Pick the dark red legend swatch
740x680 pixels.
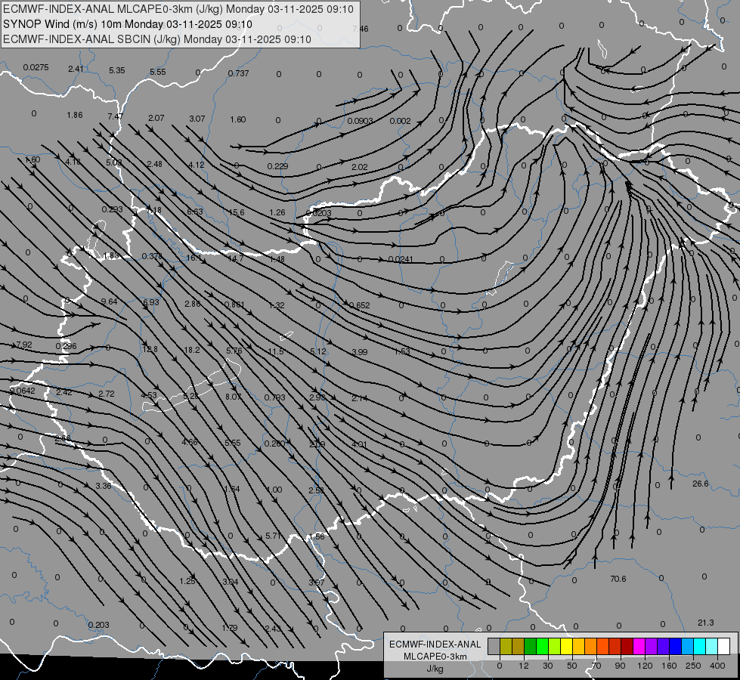coord(627,646)
